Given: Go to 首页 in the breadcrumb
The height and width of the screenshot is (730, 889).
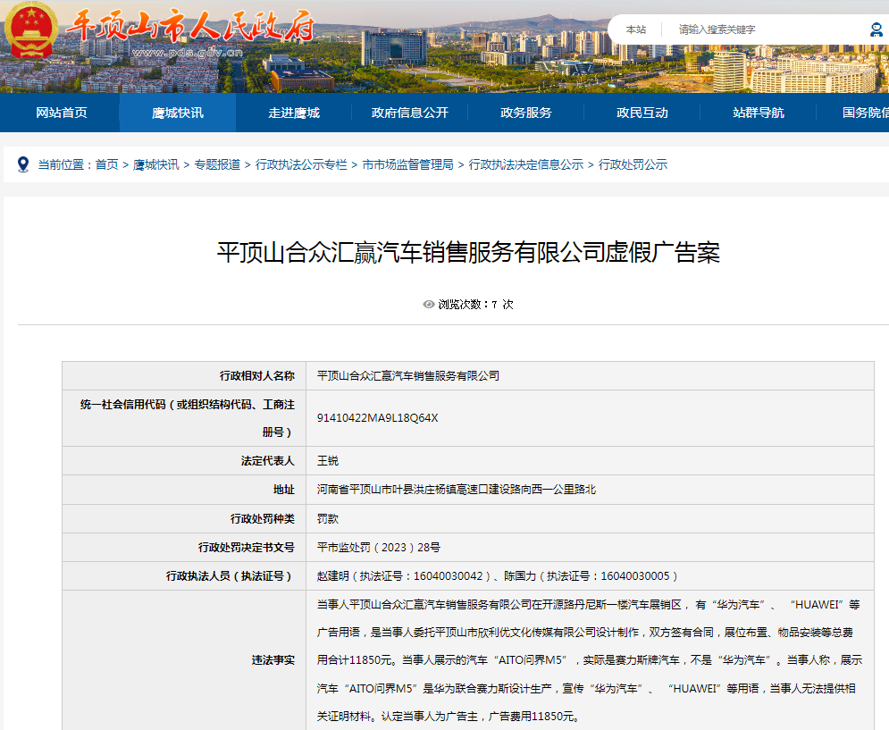Looking at the screenshot, I should pos(106,164).
